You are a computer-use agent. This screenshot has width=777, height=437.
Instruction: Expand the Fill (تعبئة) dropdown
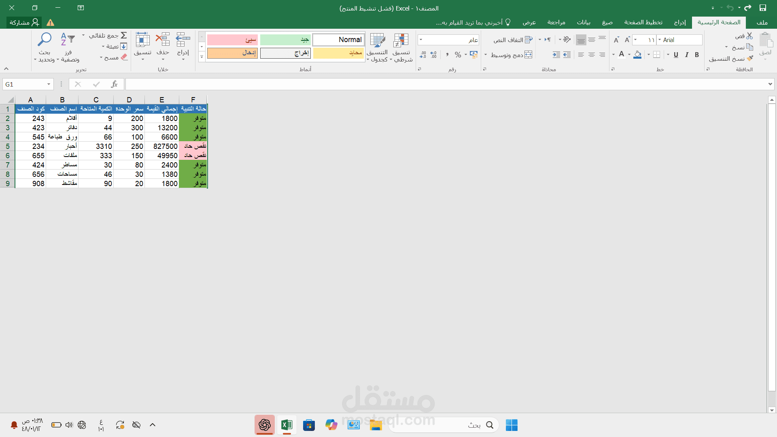point(103,47)
